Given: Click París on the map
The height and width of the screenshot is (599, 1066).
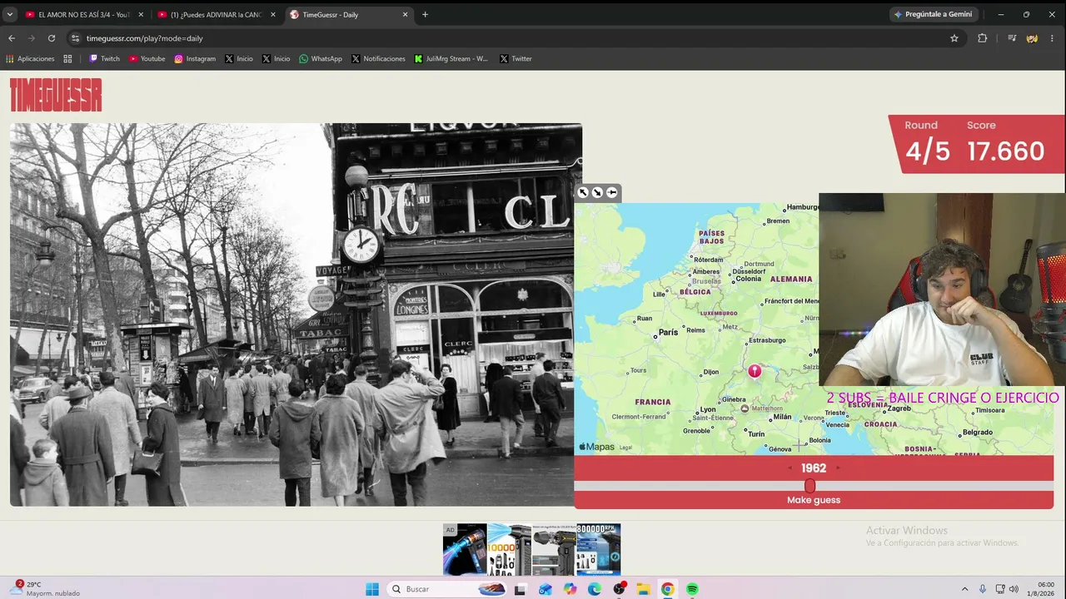Looking at the screenshot, I should pos(668,332).
